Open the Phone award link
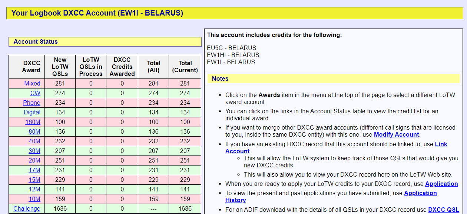Image resolution: width=467 pixels, height=214 pixels. (x=32, y=103)
